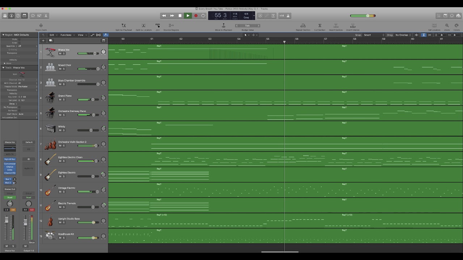Screen dimensions: 463x260
Task: Open the Mixer
Action: tap(39, 16)
